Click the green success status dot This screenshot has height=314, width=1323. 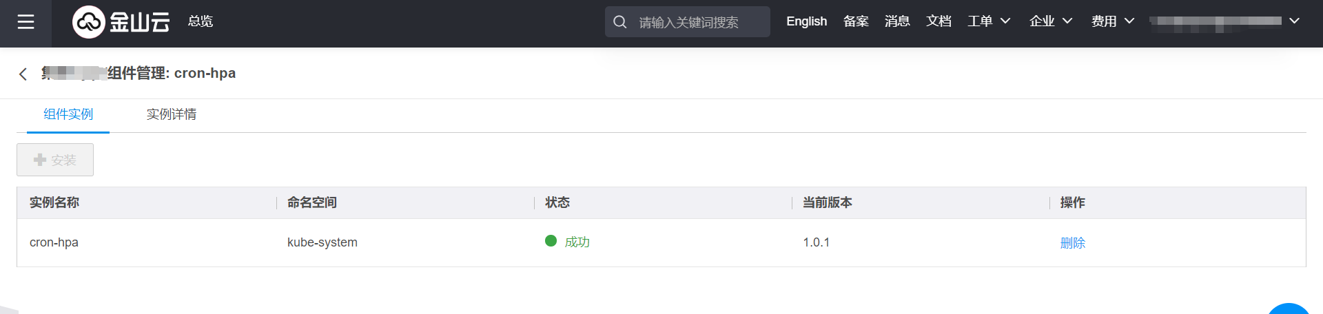coord(551,241)
